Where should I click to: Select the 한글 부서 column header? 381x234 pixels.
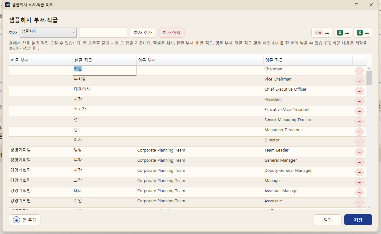[x=41, y=60]
